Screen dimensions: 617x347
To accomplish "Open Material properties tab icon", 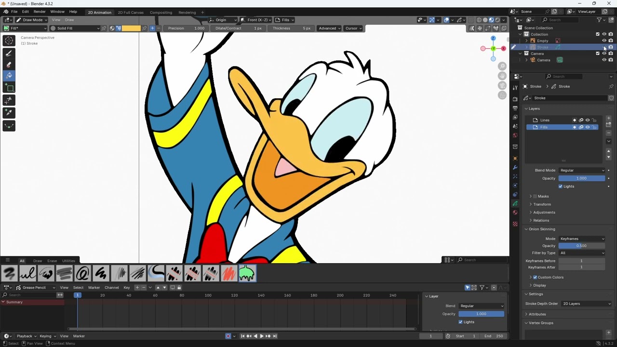I will [515, 213].
